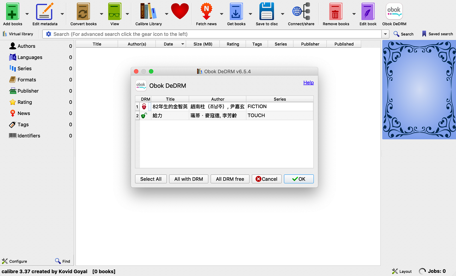
Task: Open the View book icon
Action: point(115,12)
